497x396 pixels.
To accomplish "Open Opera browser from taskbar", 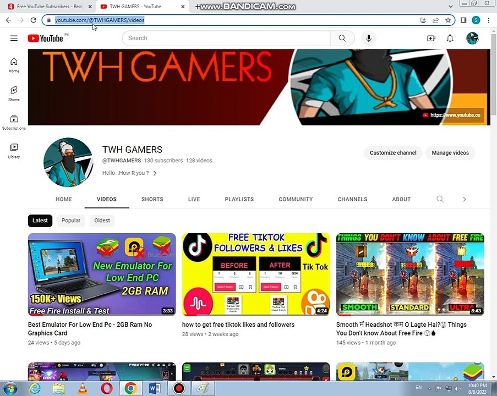I will [x=107, y=388].
